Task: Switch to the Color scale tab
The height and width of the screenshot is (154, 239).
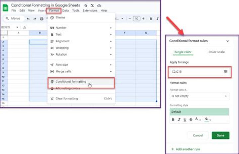Action: pos(216,52)
